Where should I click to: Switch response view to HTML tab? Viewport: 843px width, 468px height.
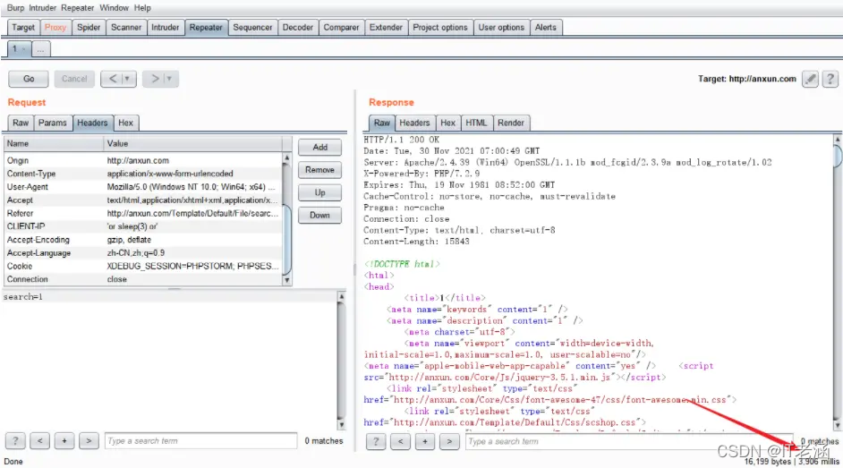click(476, 123)
